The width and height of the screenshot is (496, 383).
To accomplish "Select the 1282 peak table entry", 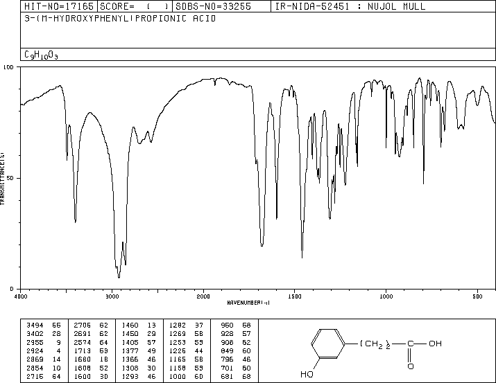I will [187, 326].
